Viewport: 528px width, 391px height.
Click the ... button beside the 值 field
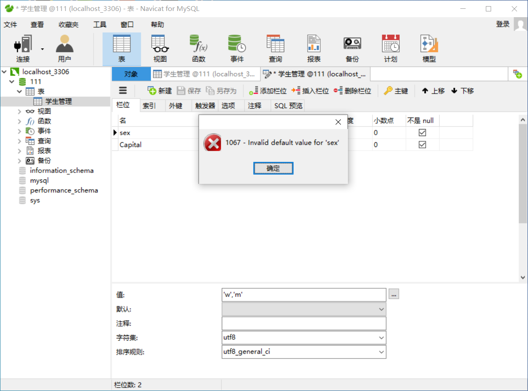click(x=394, y=294)
